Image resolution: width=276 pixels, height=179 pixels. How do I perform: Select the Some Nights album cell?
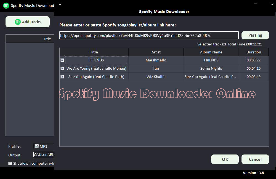pyautogui.click(x=211, y=68)
